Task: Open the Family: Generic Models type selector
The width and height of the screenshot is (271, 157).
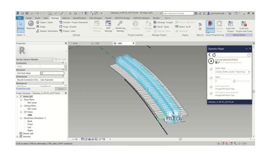Action: [x=35, y=59]
